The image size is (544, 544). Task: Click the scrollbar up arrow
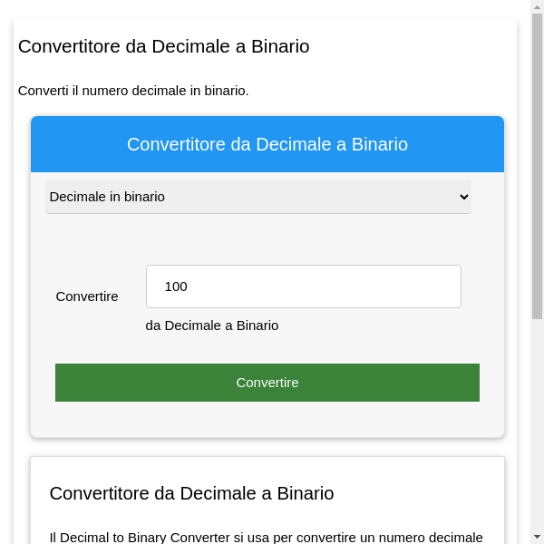pyautogui.click(x=537, y=7)
